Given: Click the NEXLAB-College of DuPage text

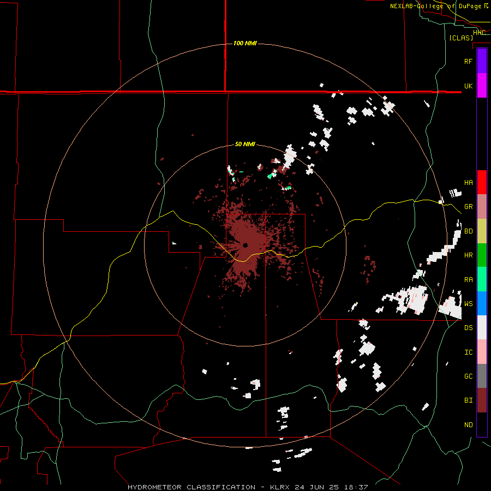Looking at the screenshot, I should 435,6.
